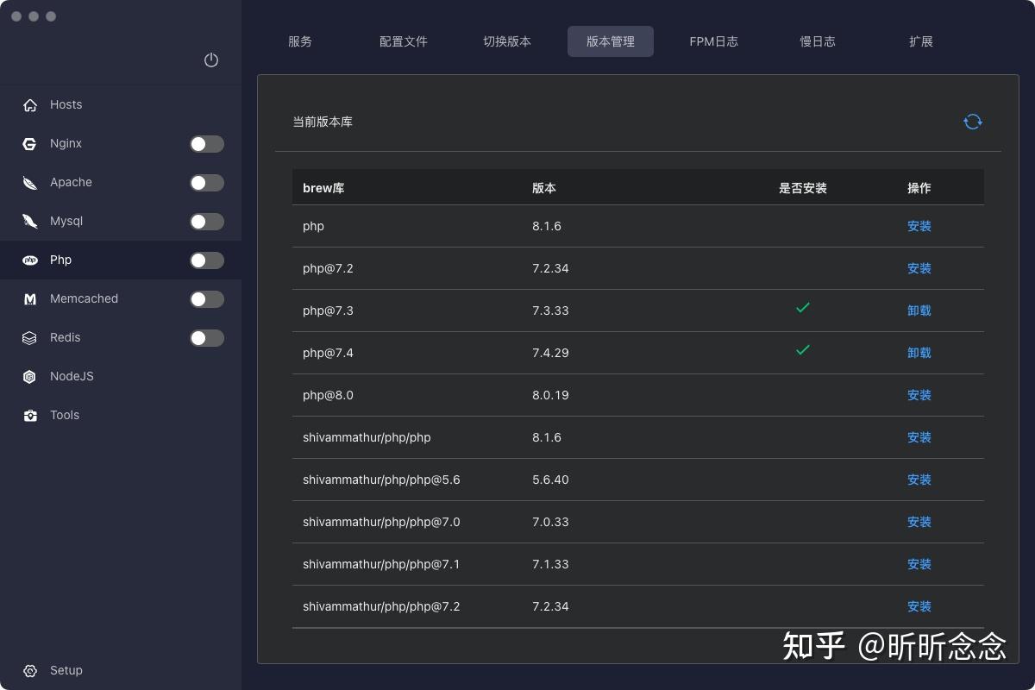The height and width of the screenshot is (690, 1035).
Task: Refresh the current version library list
Action: 973,122
